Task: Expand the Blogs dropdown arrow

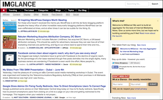Action: click(x=64, y=10)
